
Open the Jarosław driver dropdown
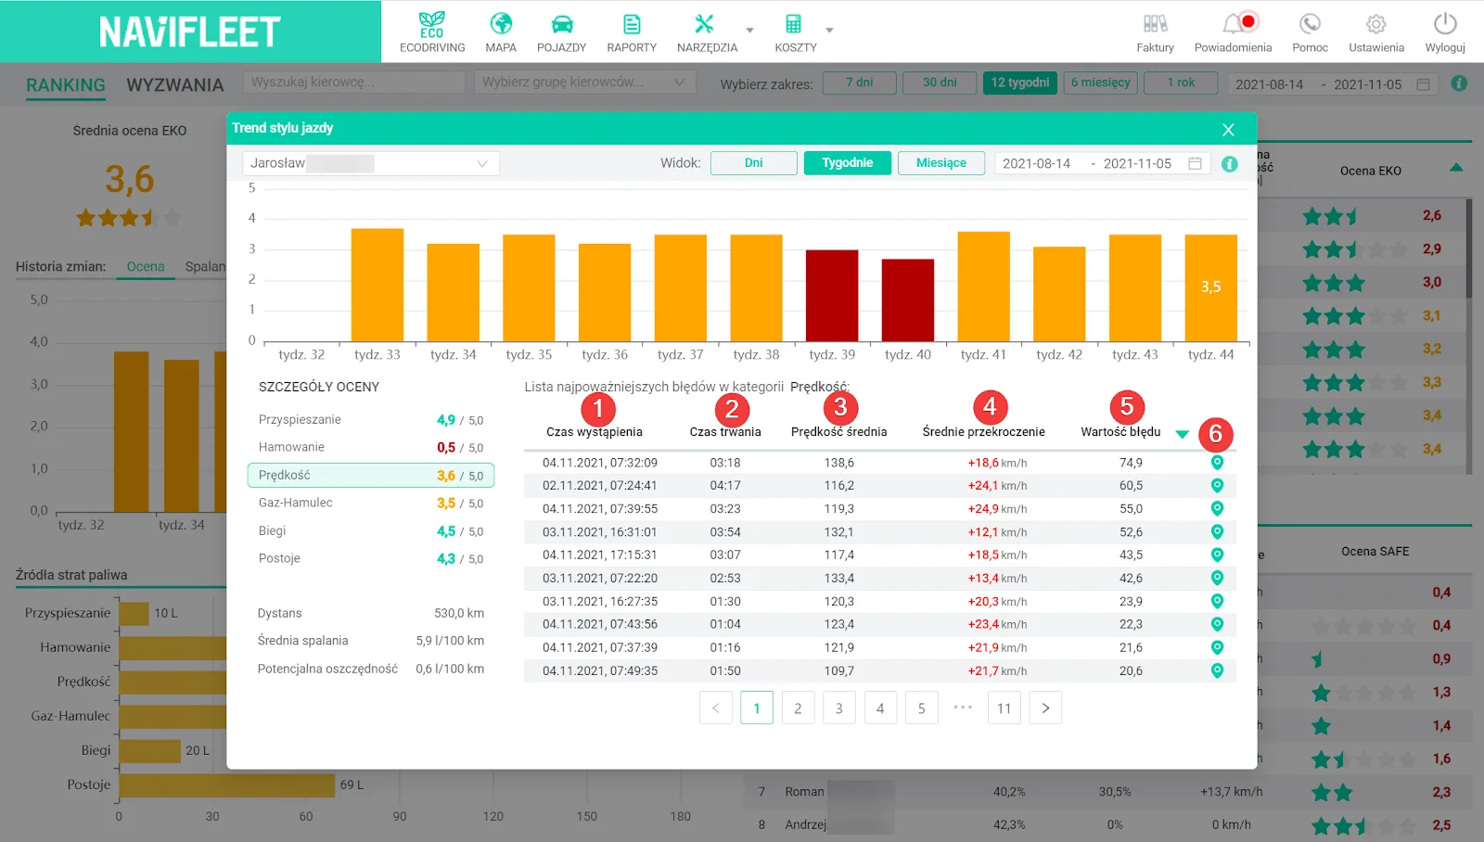pos(371,163)
